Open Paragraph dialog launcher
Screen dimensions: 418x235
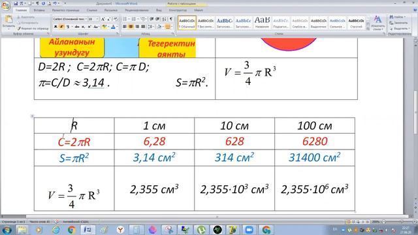(172, 34)
